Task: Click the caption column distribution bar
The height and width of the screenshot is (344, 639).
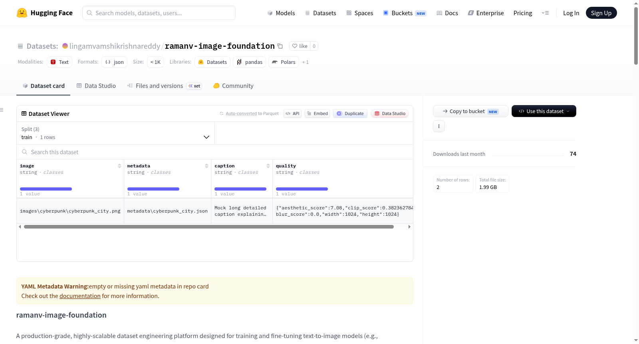Action: [240, 189]
